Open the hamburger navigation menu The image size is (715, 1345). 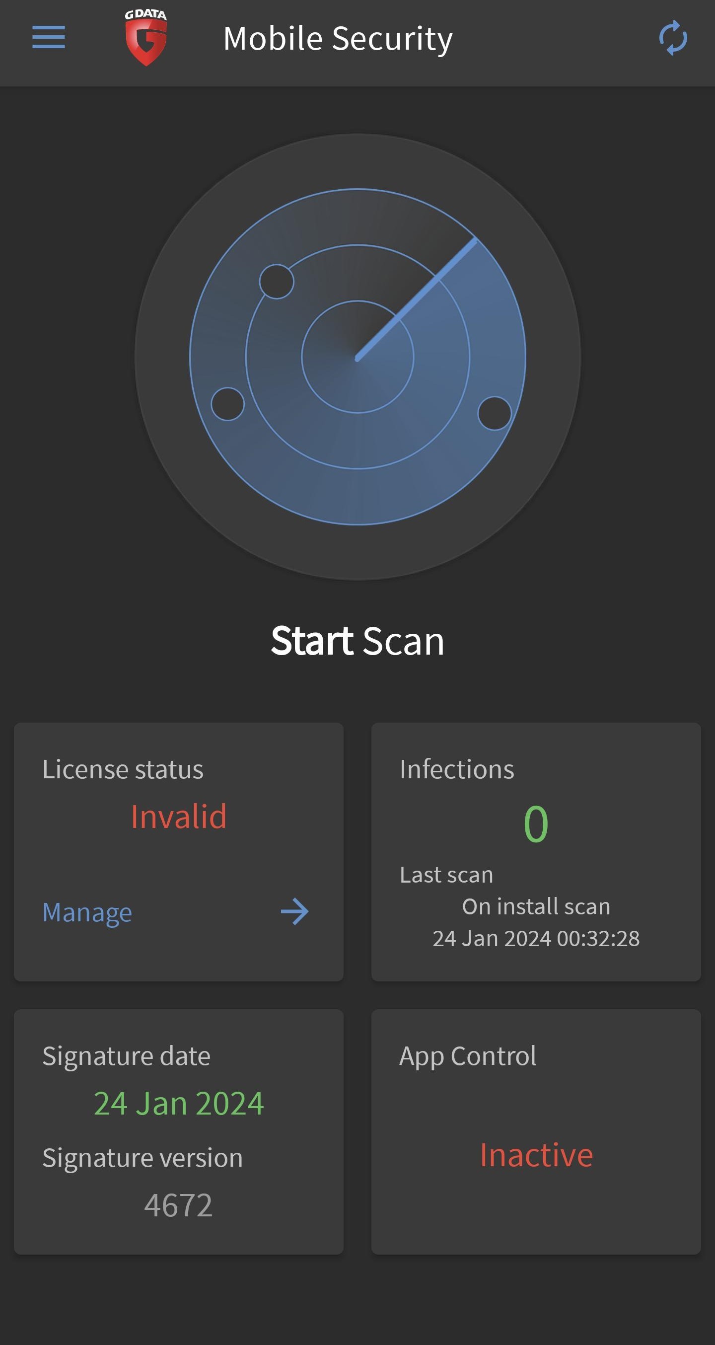pyautogui.click(x=49, y=37)
